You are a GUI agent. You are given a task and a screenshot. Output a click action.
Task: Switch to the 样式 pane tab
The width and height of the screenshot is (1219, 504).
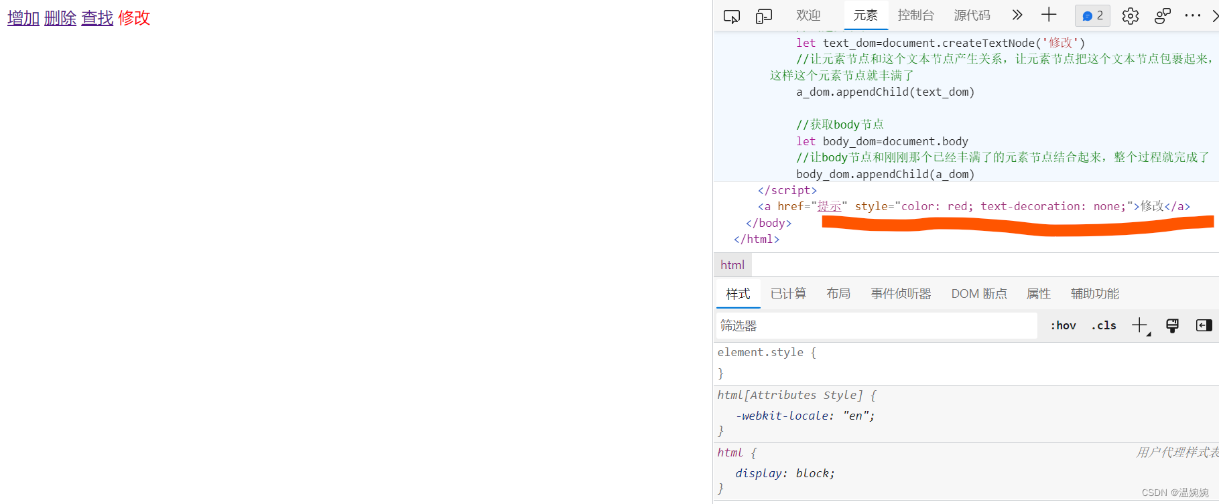739,294
